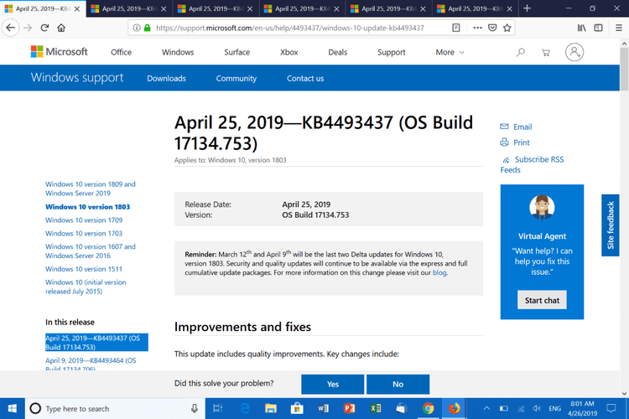
Task: Open the shopping cart icon
Action: point(546,52)
